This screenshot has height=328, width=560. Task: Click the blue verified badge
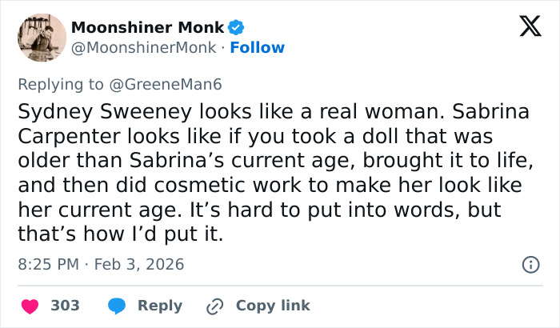click(236, 27)
